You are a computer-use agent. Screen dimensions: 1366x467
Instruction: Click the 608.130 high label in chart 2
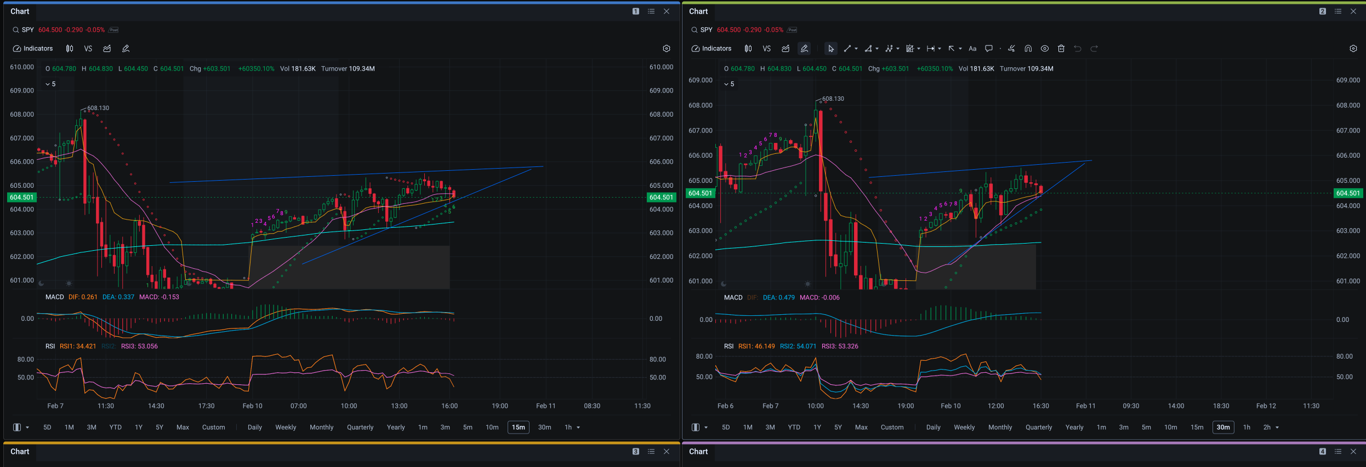point(833,99)
